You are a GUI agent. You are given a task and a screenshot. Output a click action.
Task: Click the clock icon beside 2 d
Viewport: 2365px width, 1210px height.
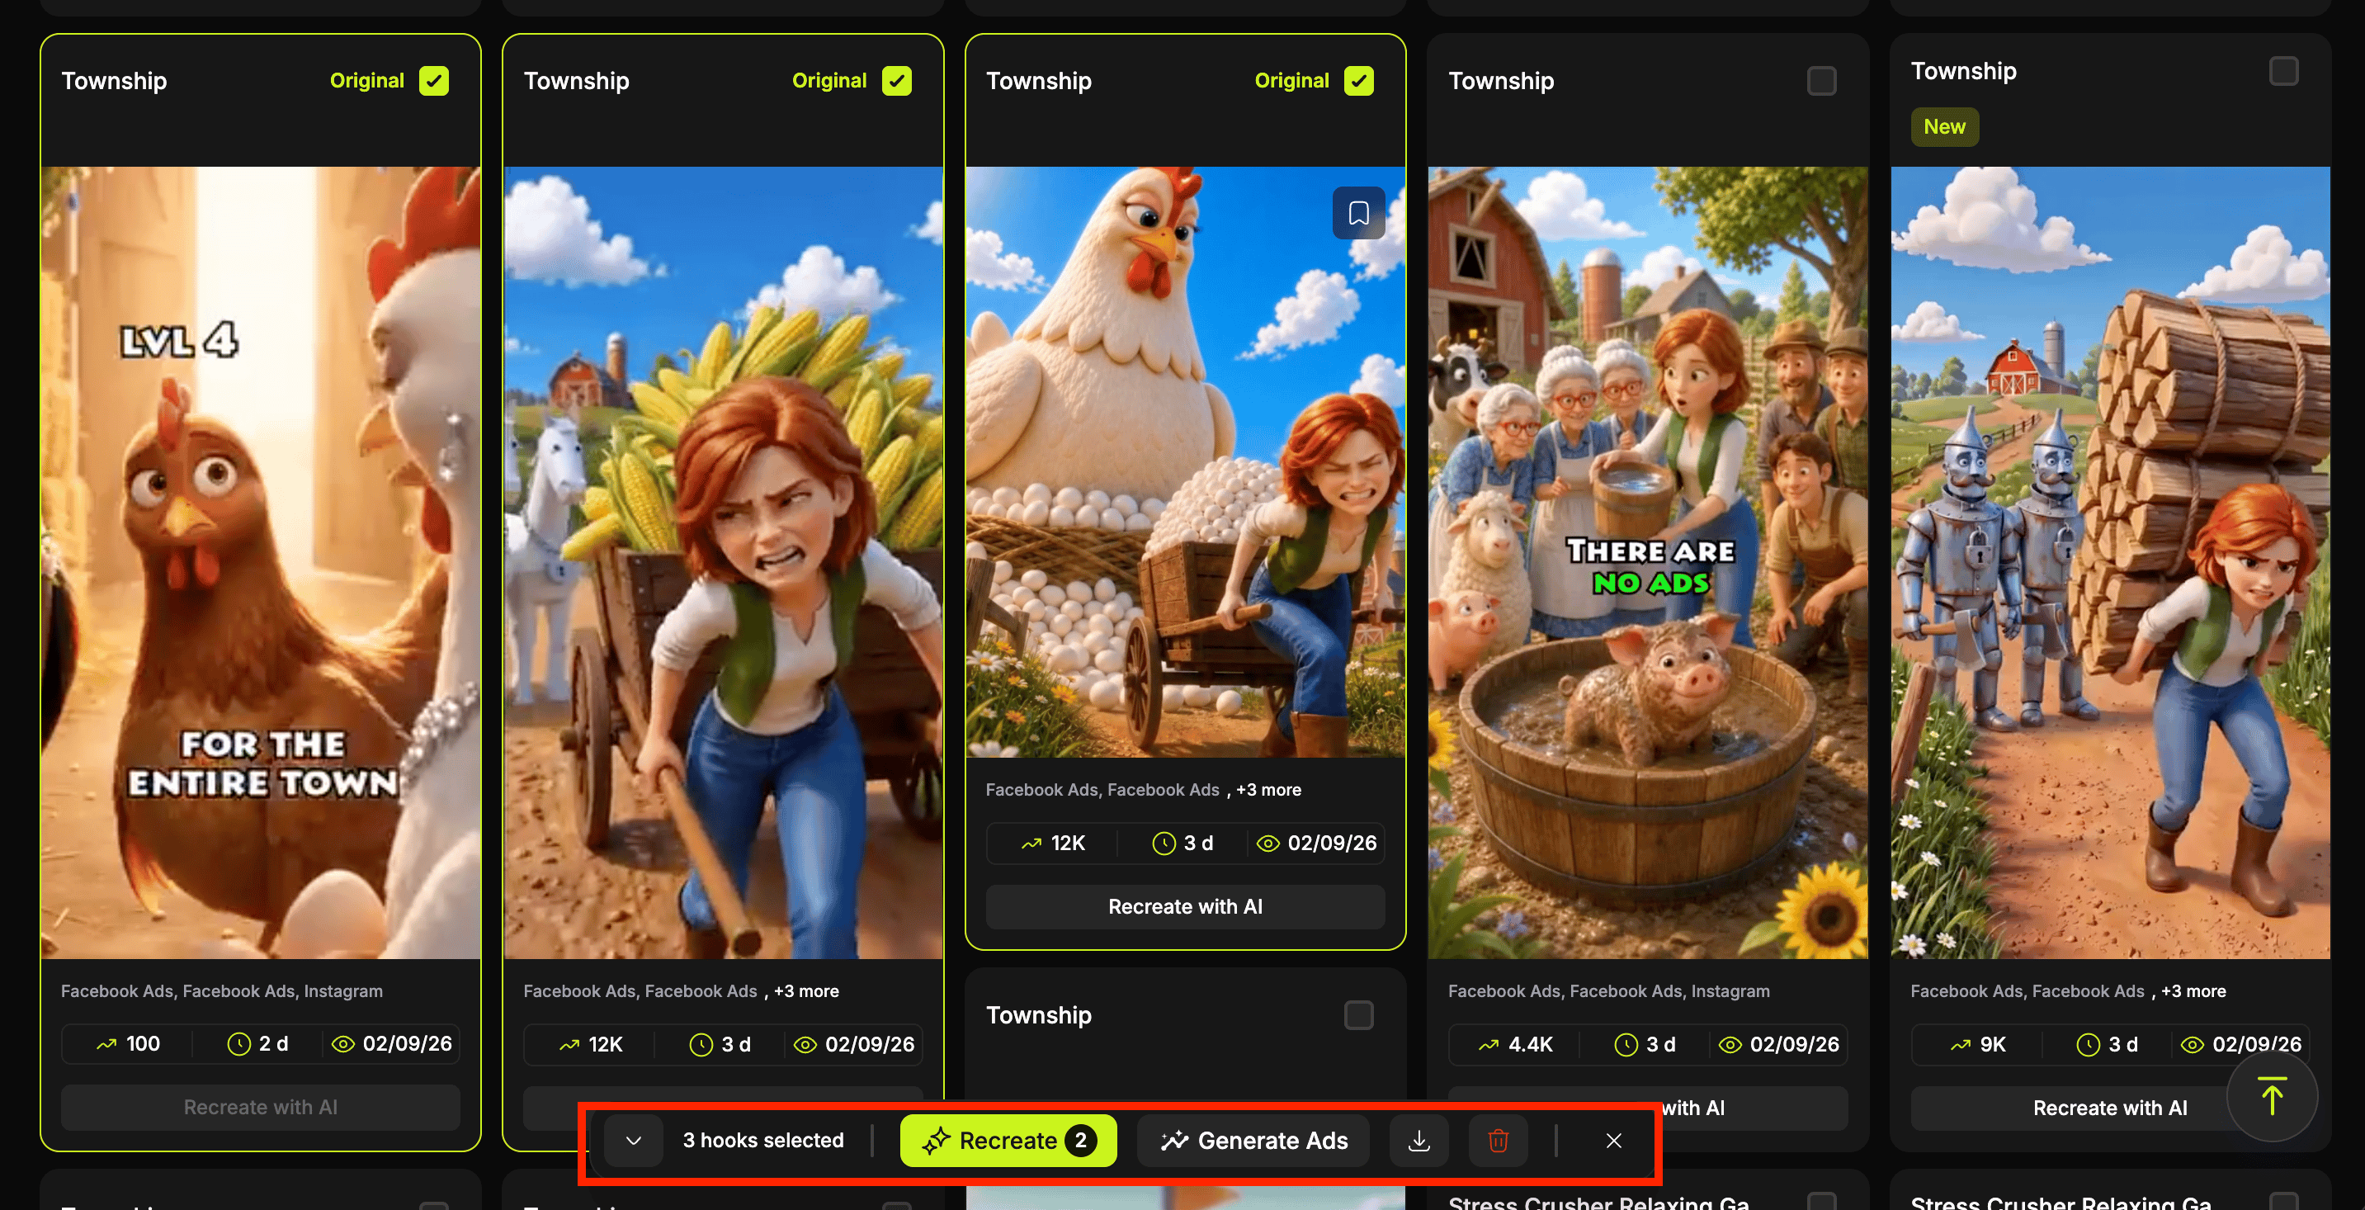[x=238, y=1044]
